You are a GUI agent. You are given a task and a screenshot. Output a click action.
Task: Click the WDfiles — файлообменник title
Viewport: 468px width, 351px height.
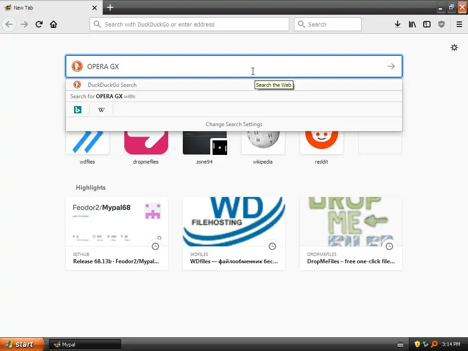[234, 261]
